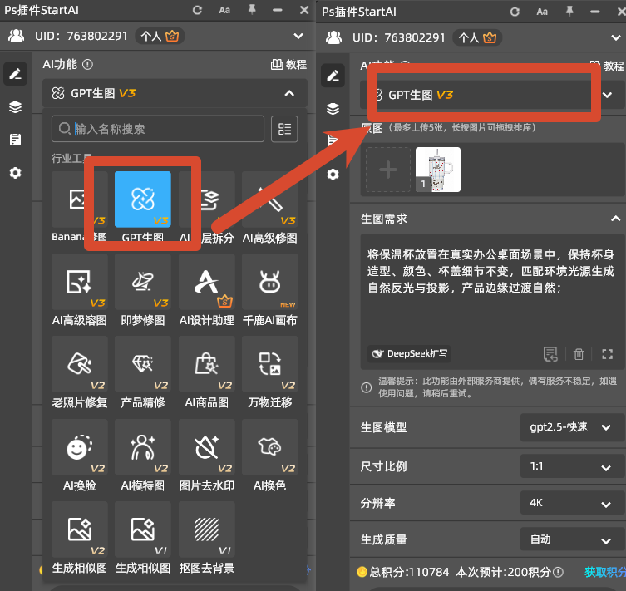This screenshot has width=626, height=591.
Task: Open the 生图模型 gpt2.5-快速 dropdown
Action: [x=572, y=427]
